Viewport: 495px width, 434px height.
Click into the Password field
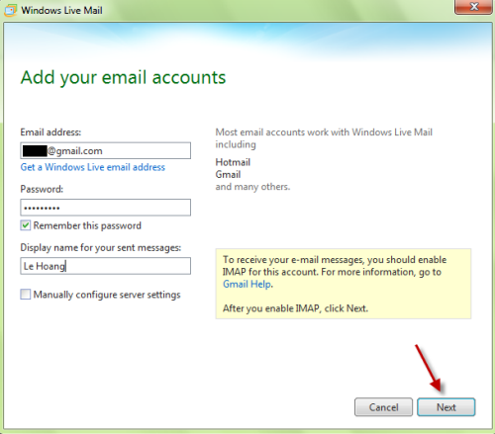(105, 208)
